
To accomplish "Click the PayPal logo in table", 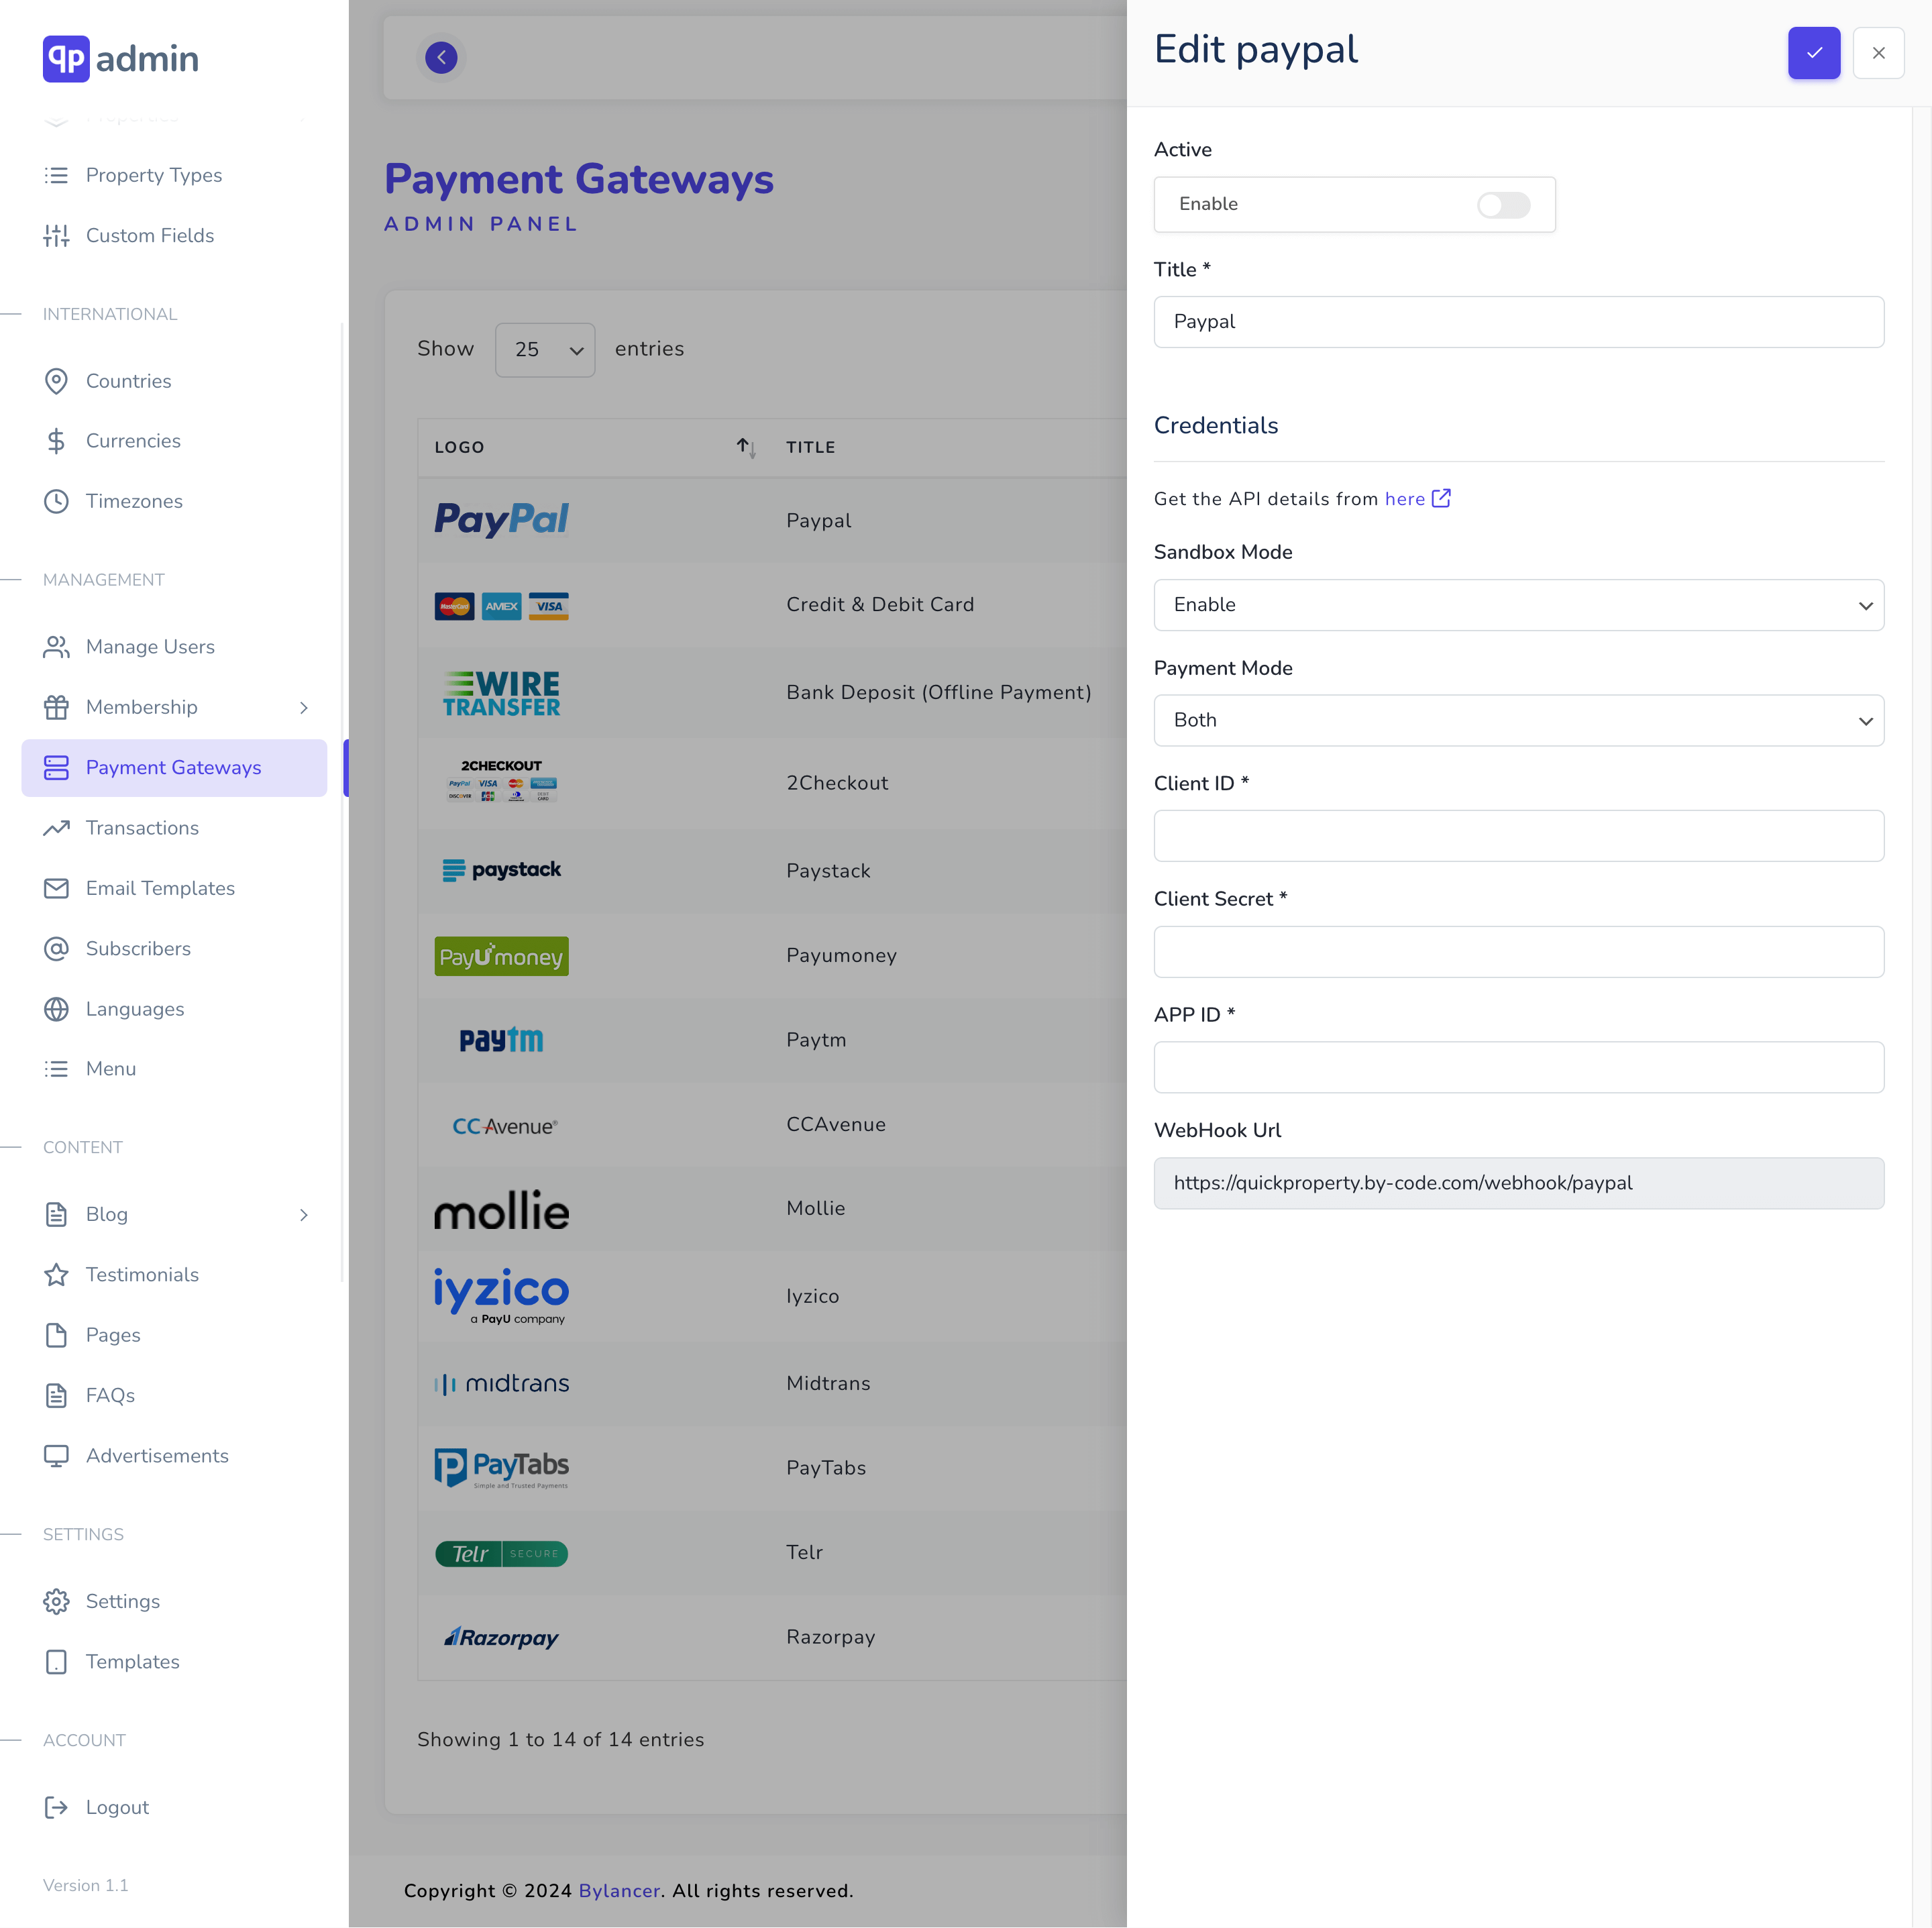I will pos(501,519).
